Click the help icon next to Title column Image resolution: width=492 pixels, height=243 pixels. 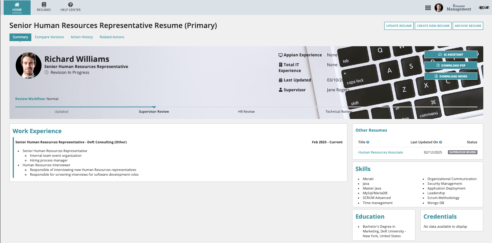click(368, 142)
